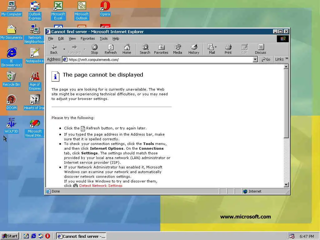Image resolution: width=320 pixels, height=240 pixels.
Task: Click Show Desktop Quick Launch icon
Action: [x=26, y=236]
